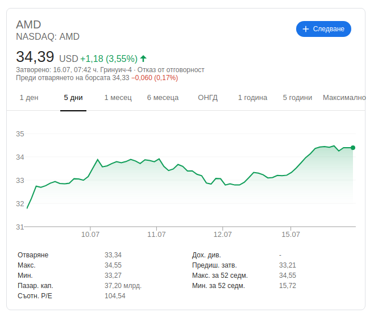Click the 15.07 date label on the axis
Screen dimensions: 374x317
click(291, 234)
